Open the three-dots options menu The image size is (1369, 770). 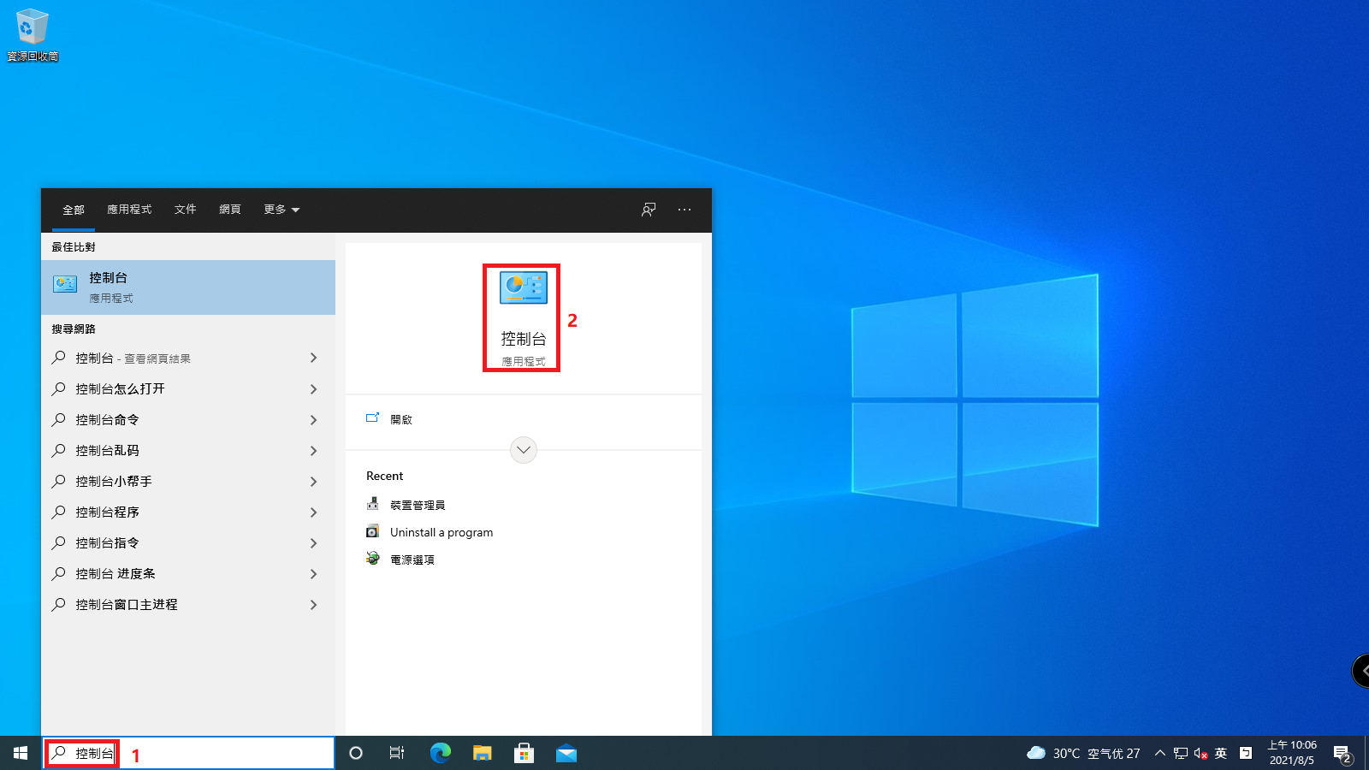[x=684, y=210]
